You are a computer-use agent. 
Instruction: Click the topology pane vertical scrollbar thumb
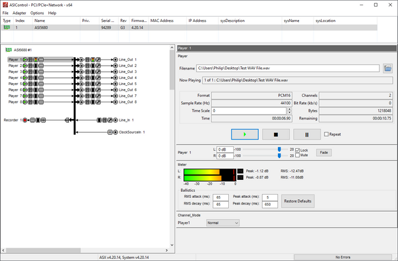tap(172, 70)
